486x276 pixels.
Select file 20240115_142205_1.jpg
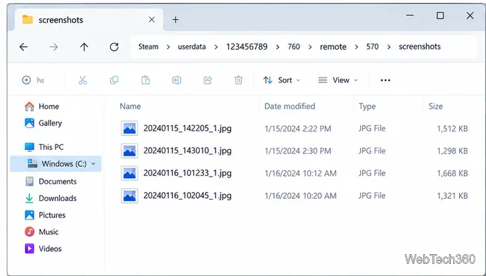click(187, 129)
